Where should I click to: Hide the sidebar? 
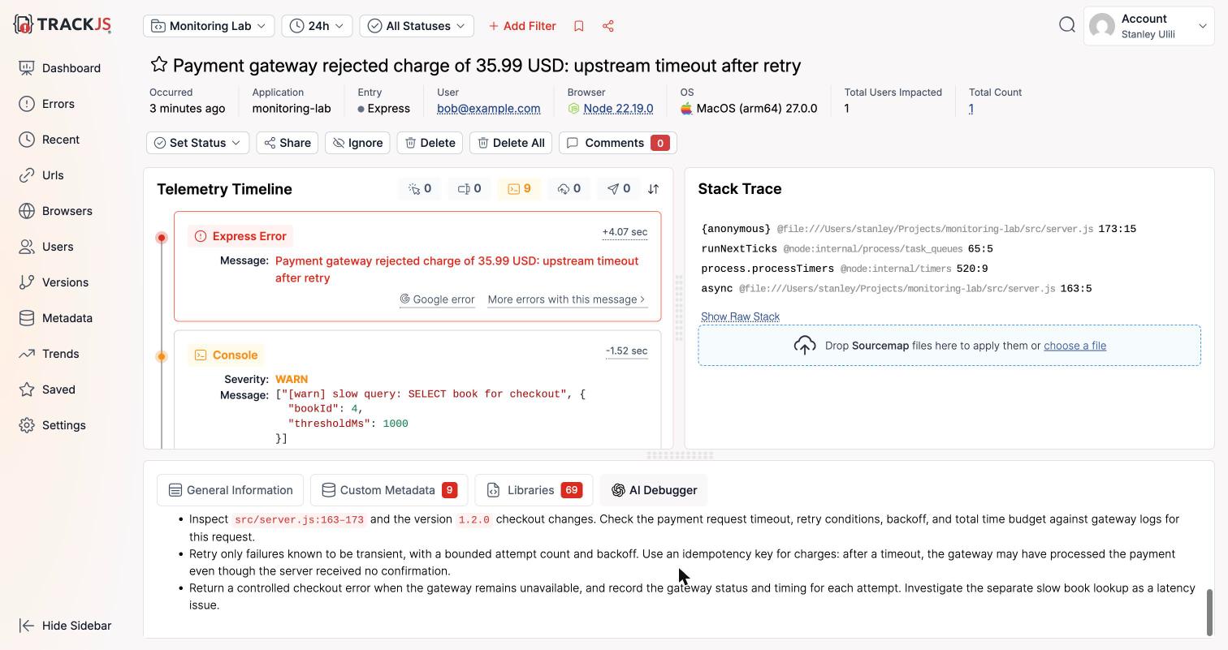point(65,626)
